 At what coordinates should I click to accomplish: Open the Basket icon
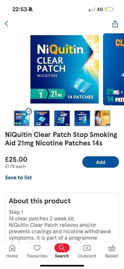click(112, 248)
